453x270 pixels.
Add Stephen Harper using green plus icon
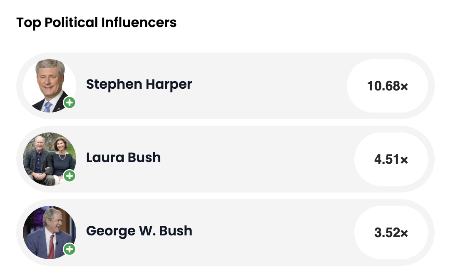(x=70, y=102)
